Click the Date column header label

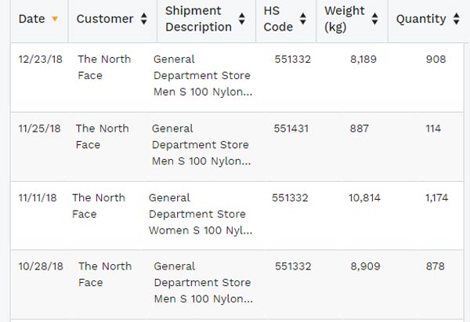tap(31, 20)
